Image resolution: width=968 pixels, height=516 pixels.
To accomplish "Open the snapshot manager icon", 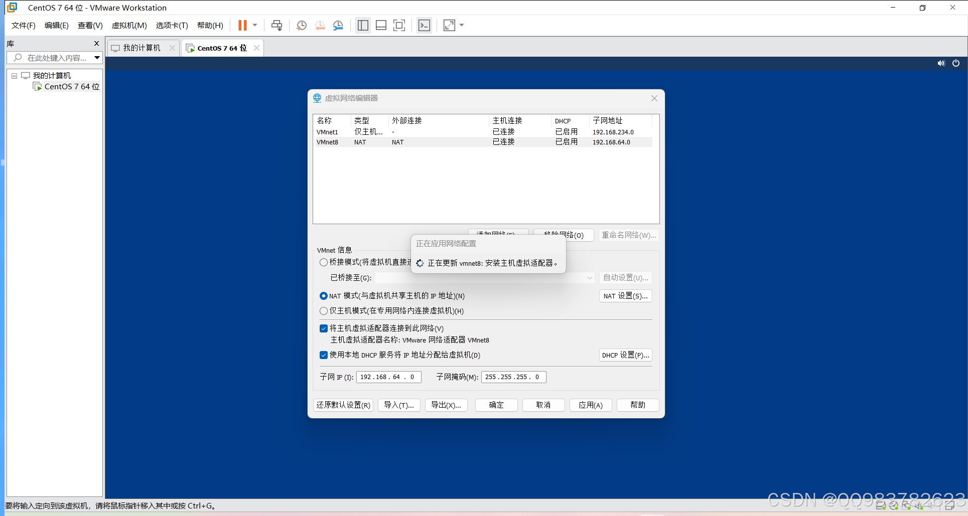I will (338, 26).
